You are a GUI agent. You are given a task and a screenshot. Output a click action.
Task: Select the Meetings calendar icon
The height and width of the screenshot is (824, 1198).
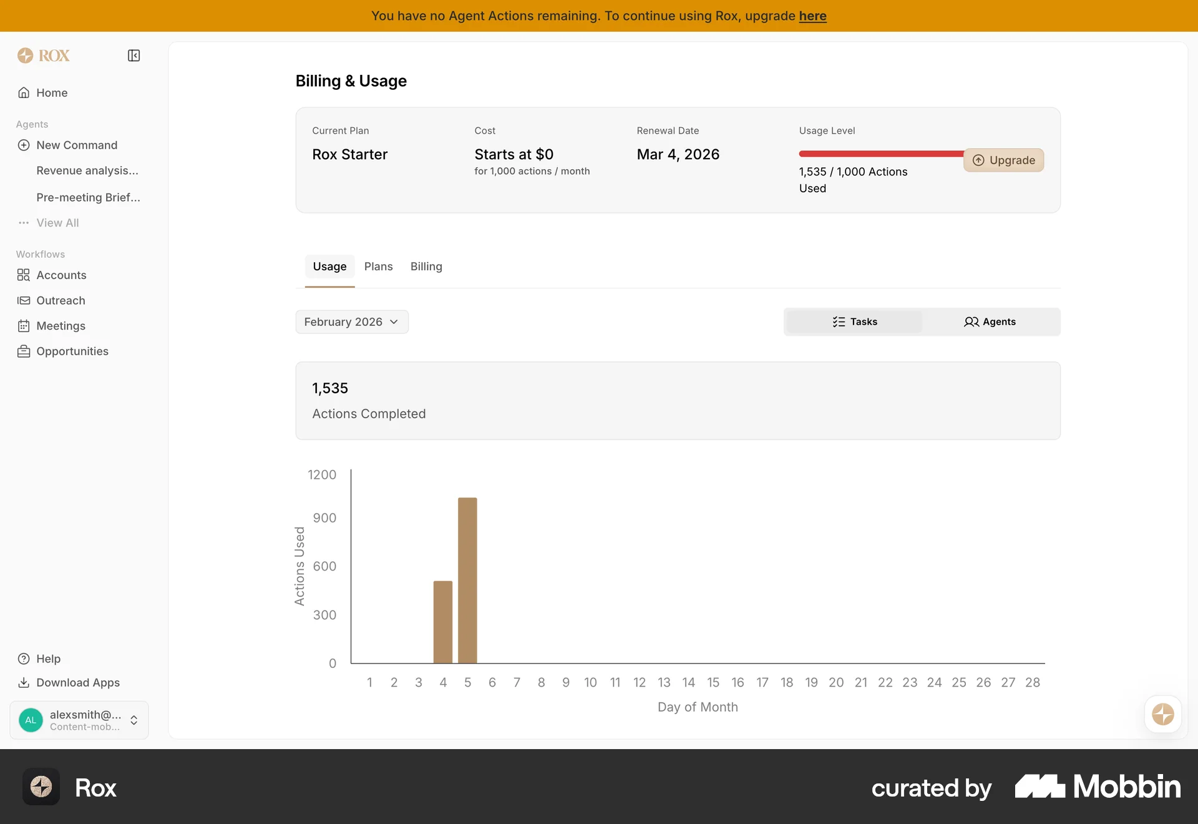point(22,325)
